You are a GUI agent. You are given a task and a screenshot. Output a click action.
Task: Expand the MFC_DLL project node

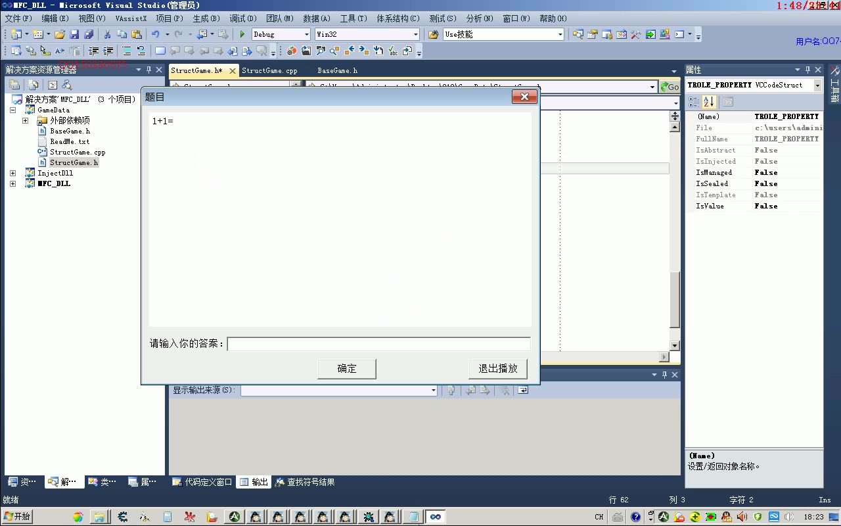coord(12,183)
